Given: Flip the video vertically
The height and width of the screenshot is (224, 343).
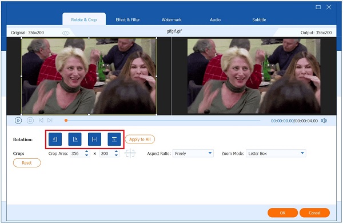Looking at the screenshot, I should click(x=114, y=139).
